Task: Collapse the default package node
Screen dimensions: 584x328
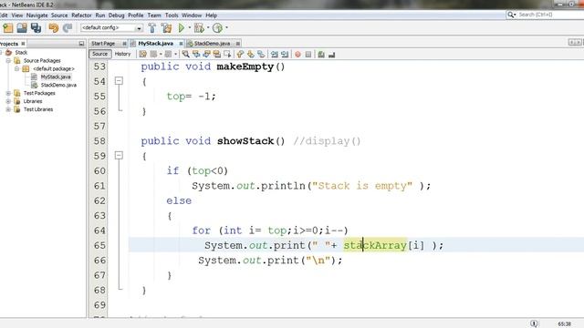Action: pos(16,69)
